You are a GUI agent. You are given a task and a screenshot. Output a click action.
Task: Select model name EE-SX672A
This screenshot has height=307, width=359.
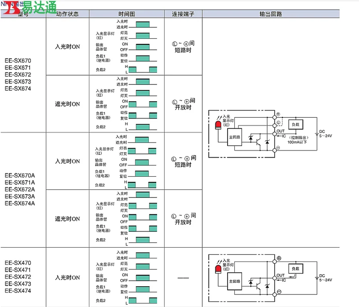[20, 189]
